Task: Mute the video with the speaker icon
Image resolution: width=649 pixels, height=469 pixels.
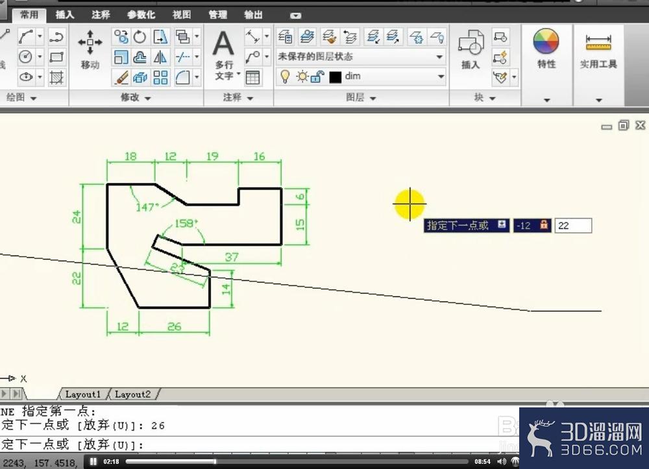Action: pos(501,461)
